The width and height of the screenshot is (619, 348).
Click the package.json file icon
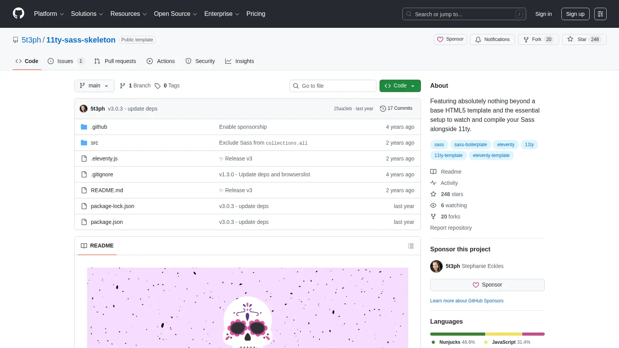(x=84, y=222)
